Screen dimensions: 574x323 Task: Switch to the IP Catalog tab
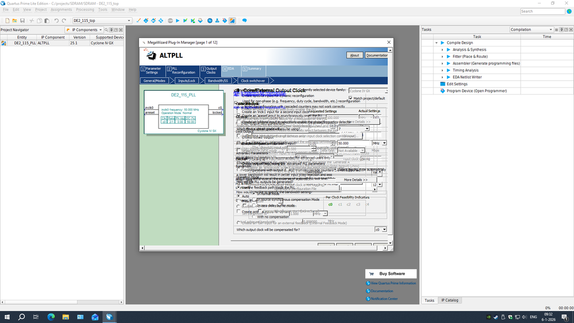point(449,300)
